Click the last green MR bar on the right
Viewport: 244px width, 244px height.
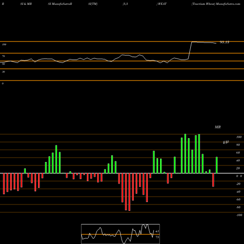tap(217, 165)
